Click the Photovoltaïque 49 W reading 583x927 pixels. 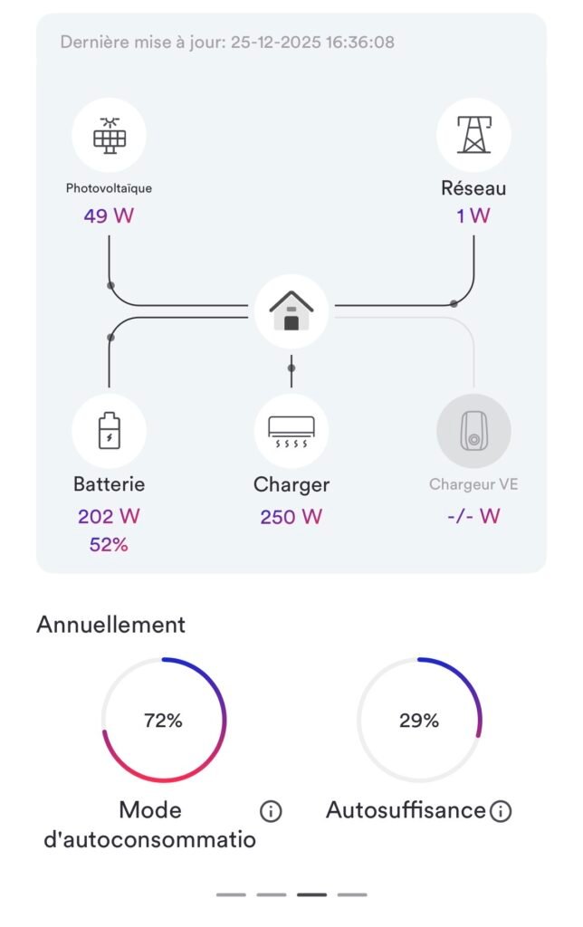tap(109, 216)
